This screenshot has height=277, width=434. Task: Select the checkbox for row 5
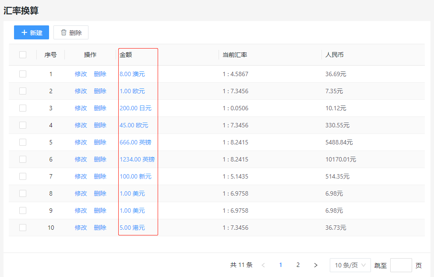click(23, 142)
